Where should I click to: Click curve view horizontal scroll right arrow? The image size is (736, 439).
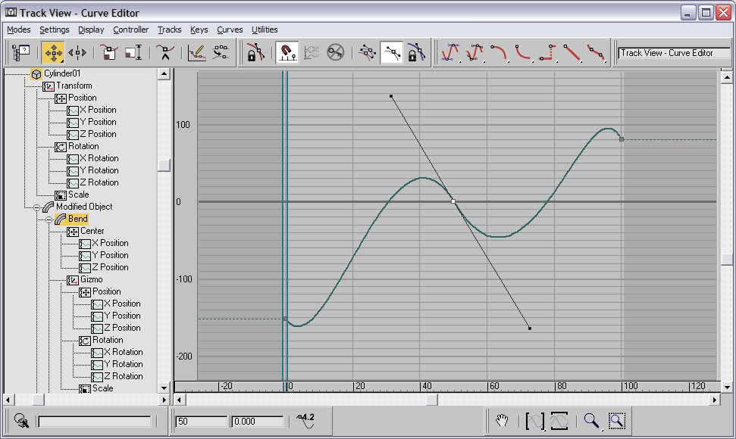click(715, 400)
